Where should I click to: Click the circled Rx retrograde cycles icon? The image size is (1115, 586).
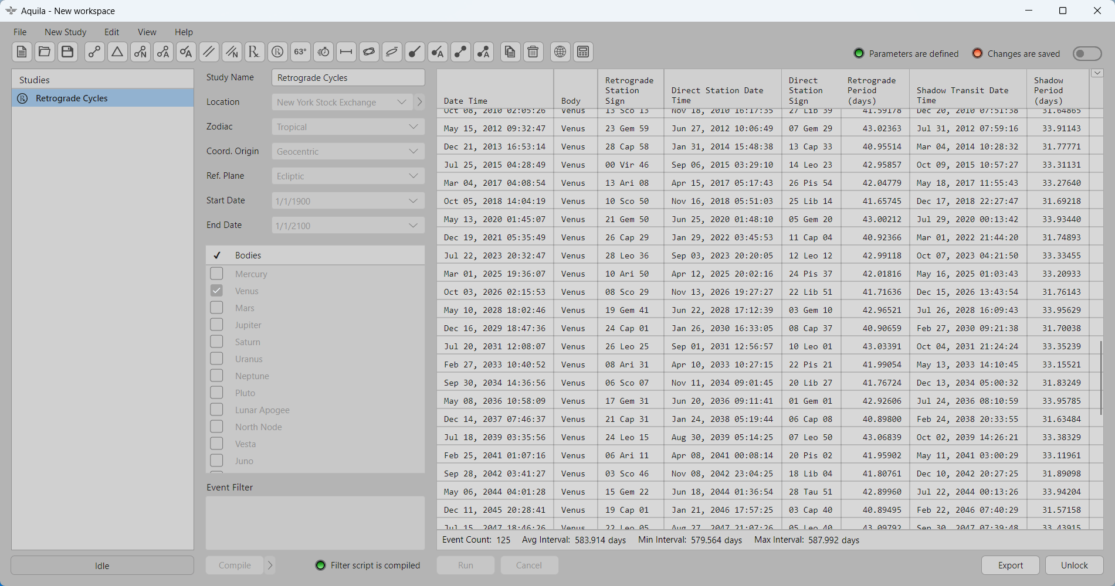click(x=277, y=52)
